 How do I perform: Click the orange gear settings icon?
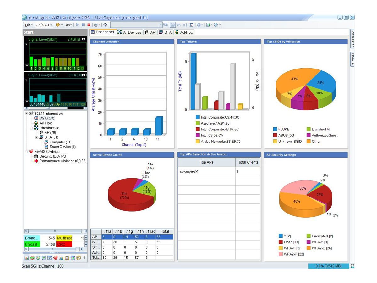[57, 25]
